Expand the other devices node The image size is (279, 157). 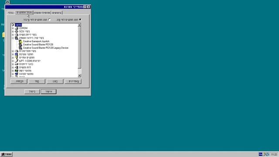pyautogui.click(x=13, y=58)
